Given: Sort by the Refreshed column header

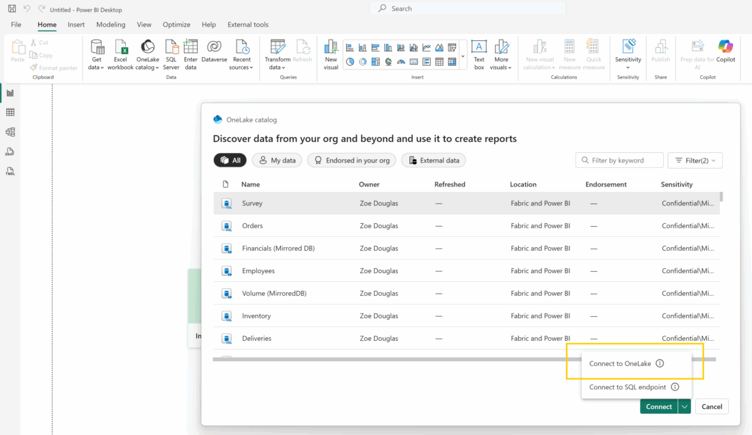Looking at the screenshot, I should pos(450,184).
